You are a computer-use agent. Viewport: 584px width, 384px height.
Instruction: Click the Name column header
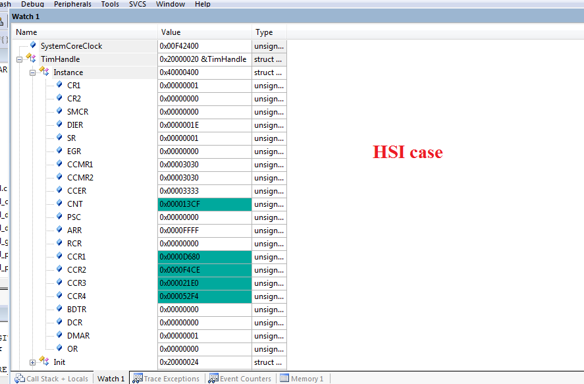pos(85,32)
